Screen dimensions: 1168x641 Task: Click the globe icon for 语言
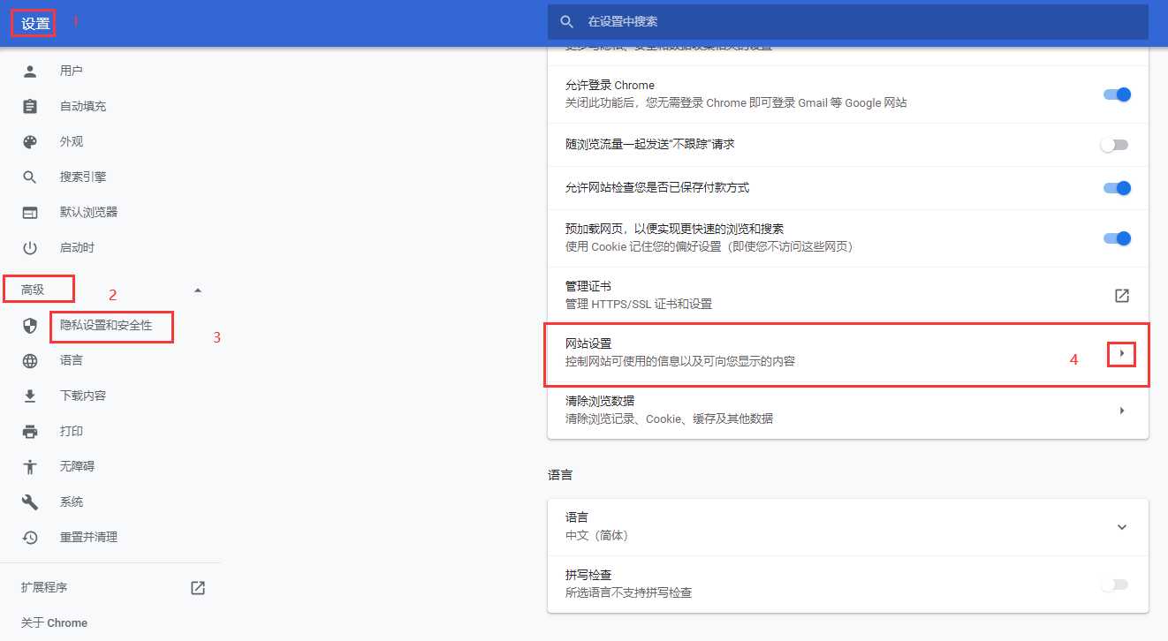30,360
